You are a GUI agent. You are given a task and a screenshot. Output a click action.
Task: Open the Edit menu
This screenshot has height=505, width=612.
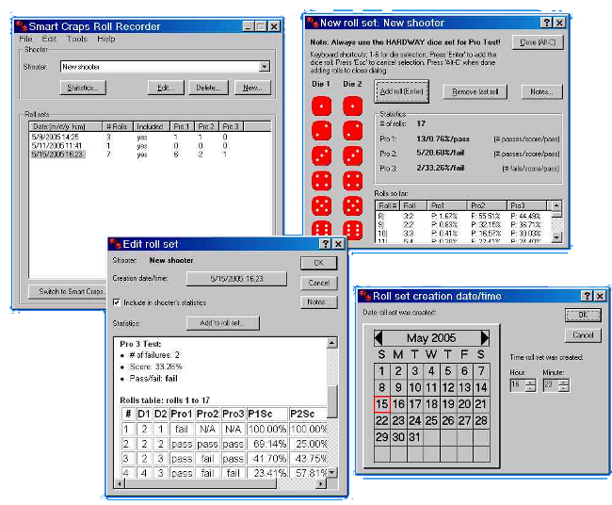[x=49, y=39]
